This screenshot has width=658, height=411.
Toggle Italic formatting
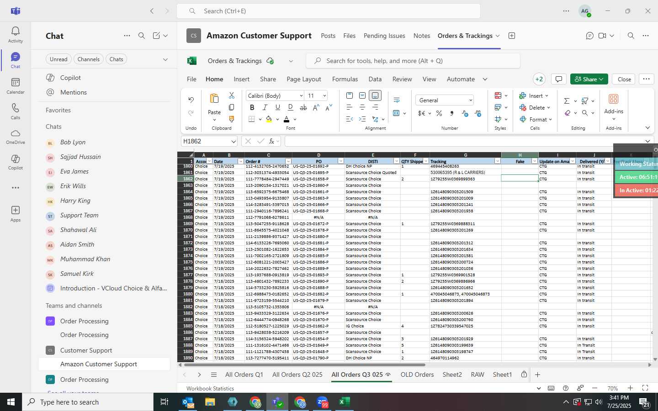(x=265, y=107)
